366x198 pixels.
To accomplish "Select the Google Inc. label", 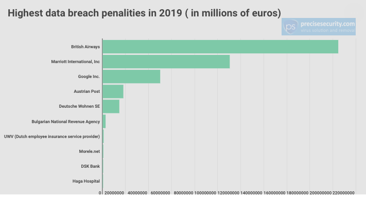I will point(89,76).
